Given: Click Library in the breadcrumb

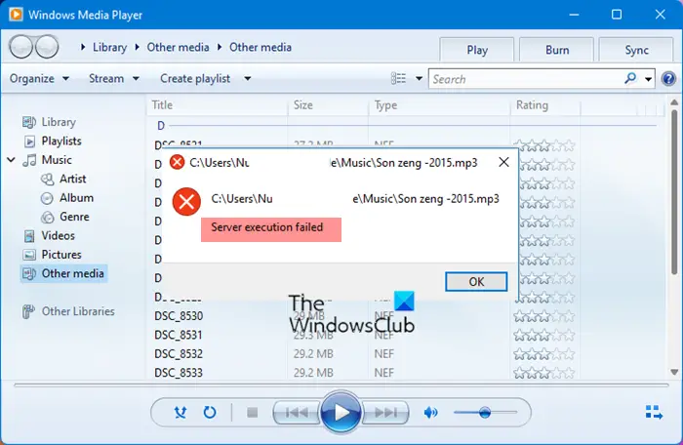Looking at the screenshot, I should 109,47.
